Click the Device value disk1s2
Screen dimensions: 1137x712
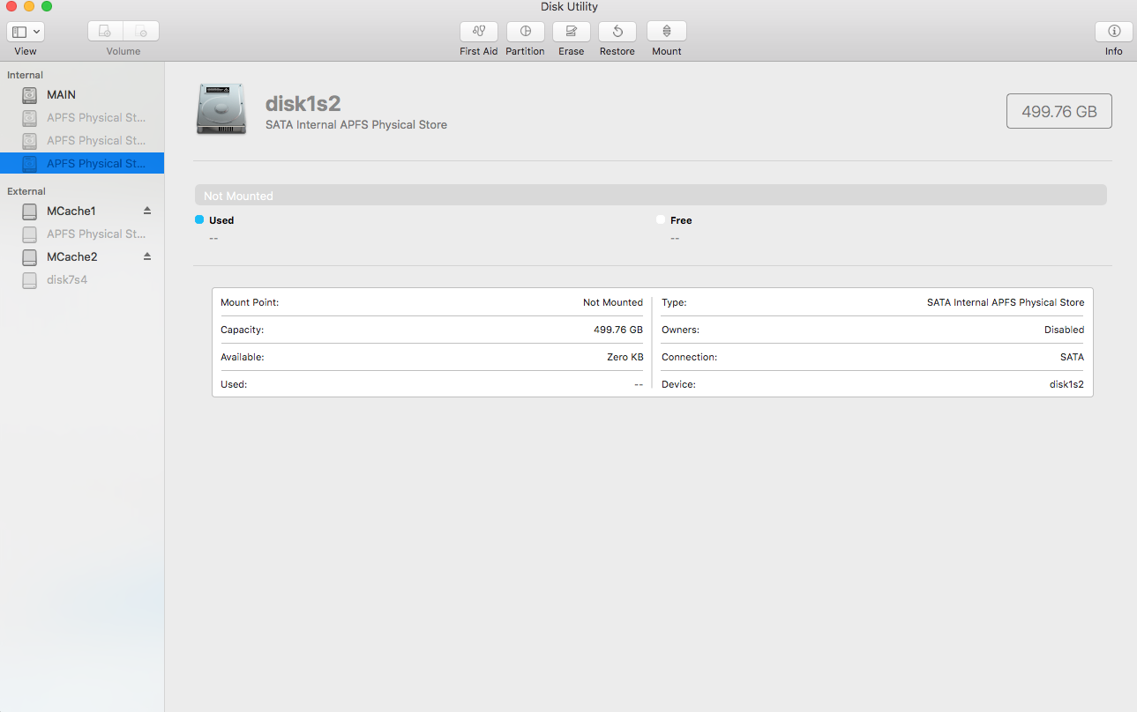pyautogui.click(x=1066, y=384)
